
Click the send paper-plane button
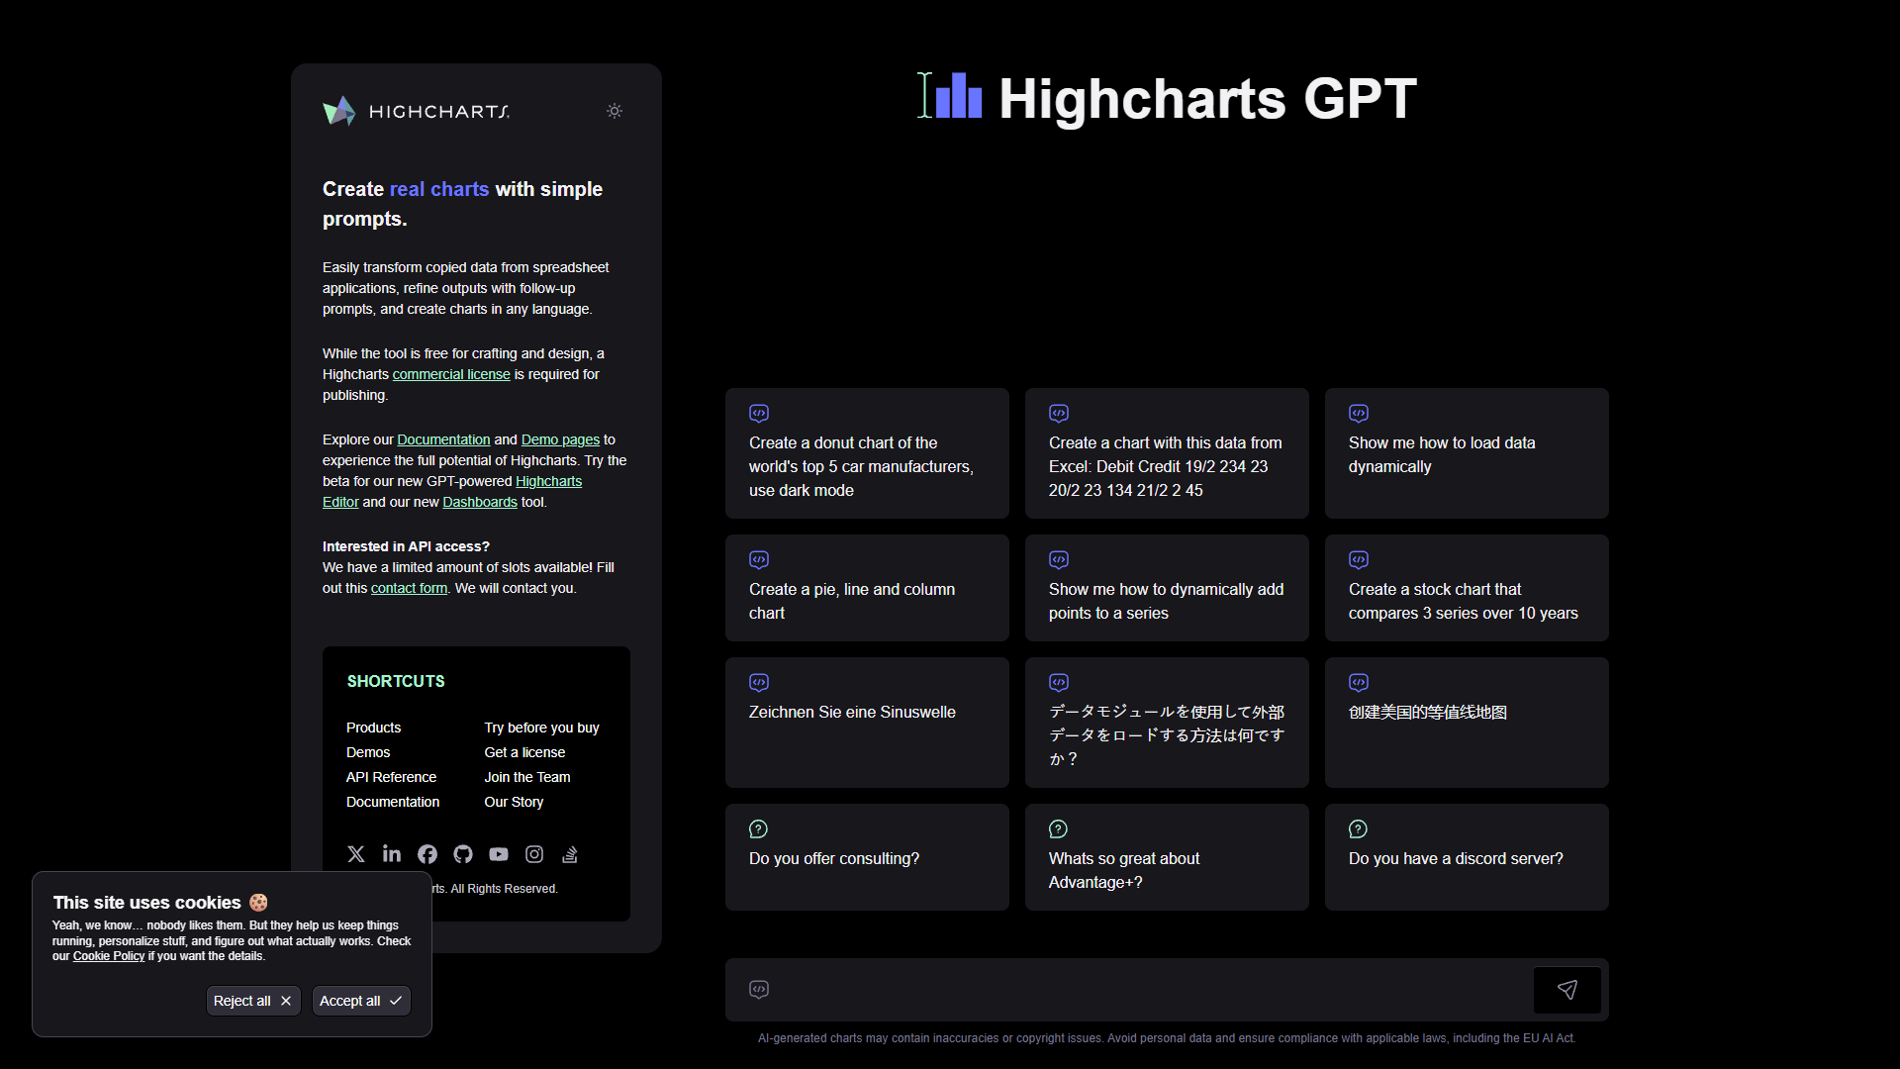(1567, 990)
